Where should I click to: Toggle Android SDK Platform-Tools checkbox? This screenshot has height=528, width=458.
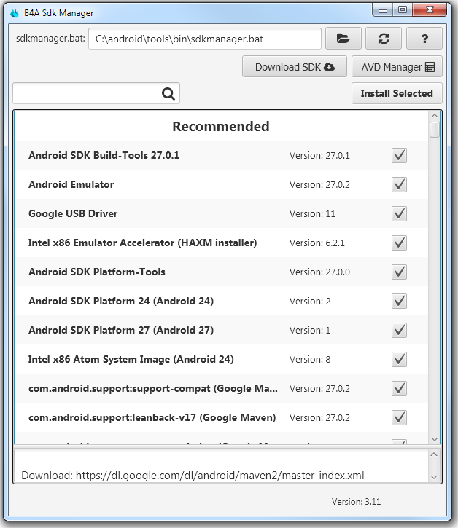coord(400,272)
